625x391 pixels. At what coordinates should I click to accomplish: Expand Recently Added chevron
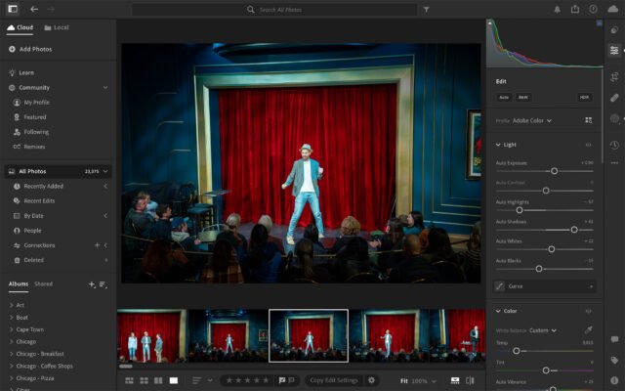pyautogui.click(x=105, y=186)
